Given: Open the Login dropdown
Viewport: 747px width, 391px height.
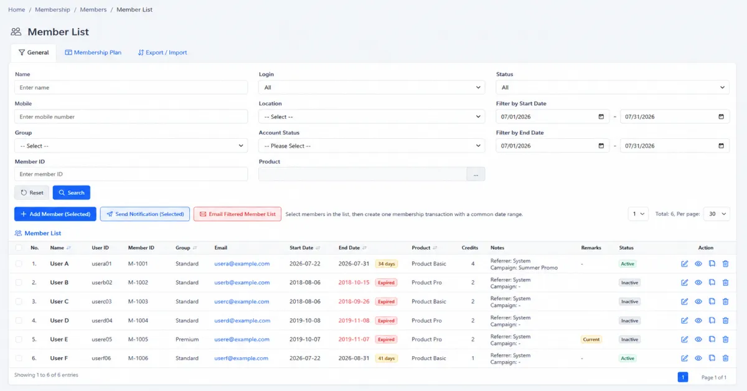Looking at the screenshot, I should point(372,88).
